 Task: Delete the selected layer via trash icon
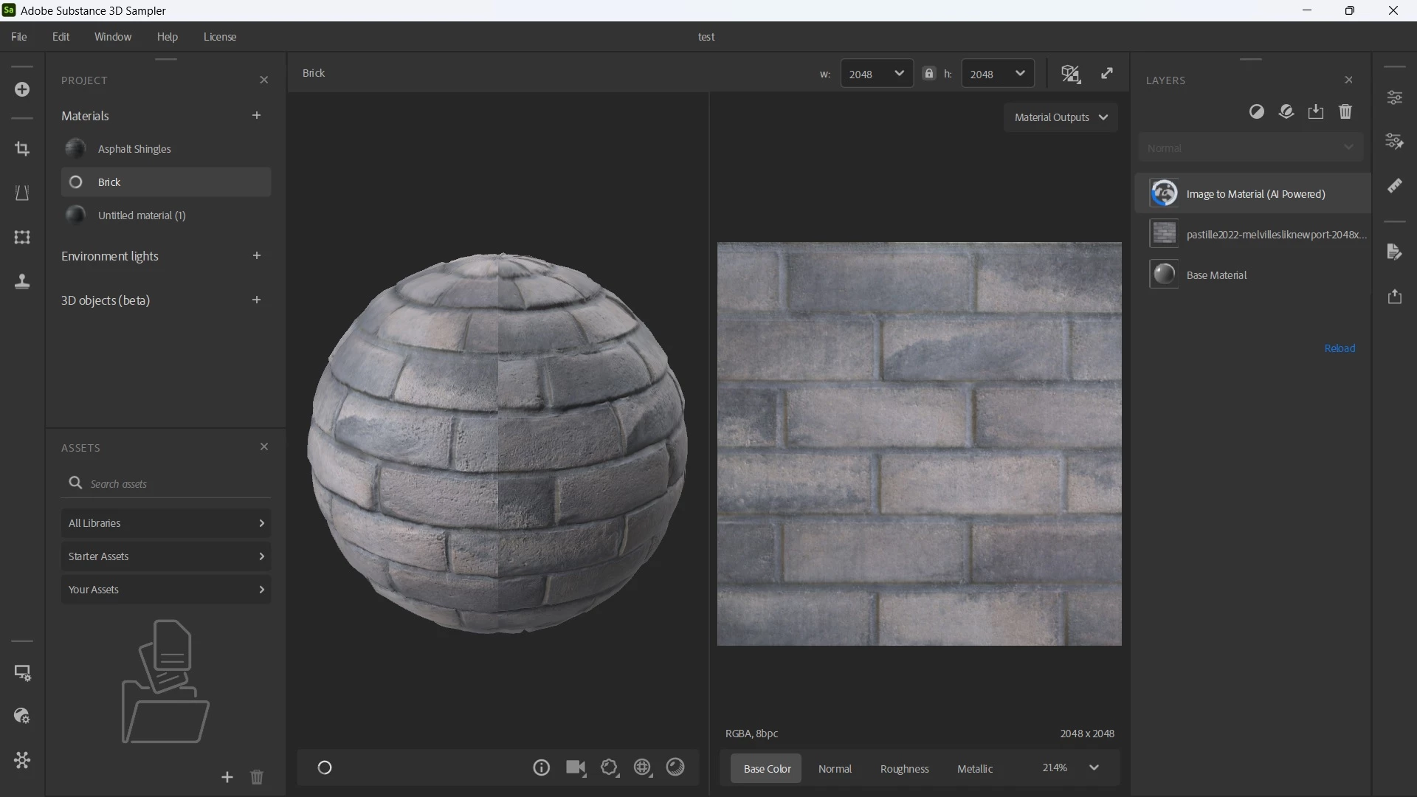point(1345,111)
